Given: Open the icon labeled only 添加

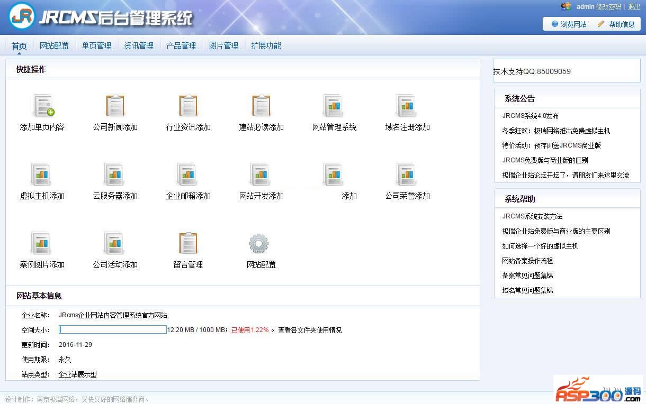Looking at the screenshot, I should 334,175.
